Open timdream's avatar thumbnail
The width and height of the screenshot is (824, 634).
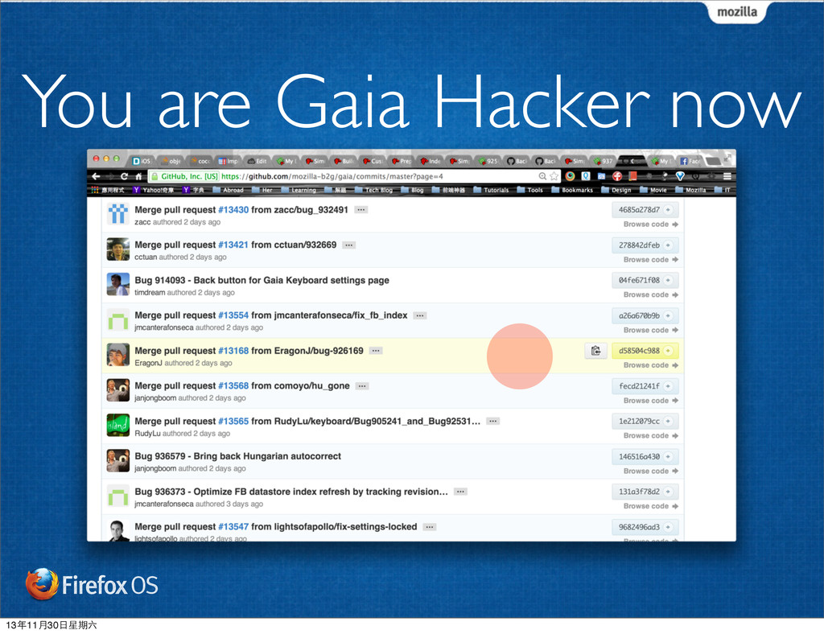click(117, 284)
